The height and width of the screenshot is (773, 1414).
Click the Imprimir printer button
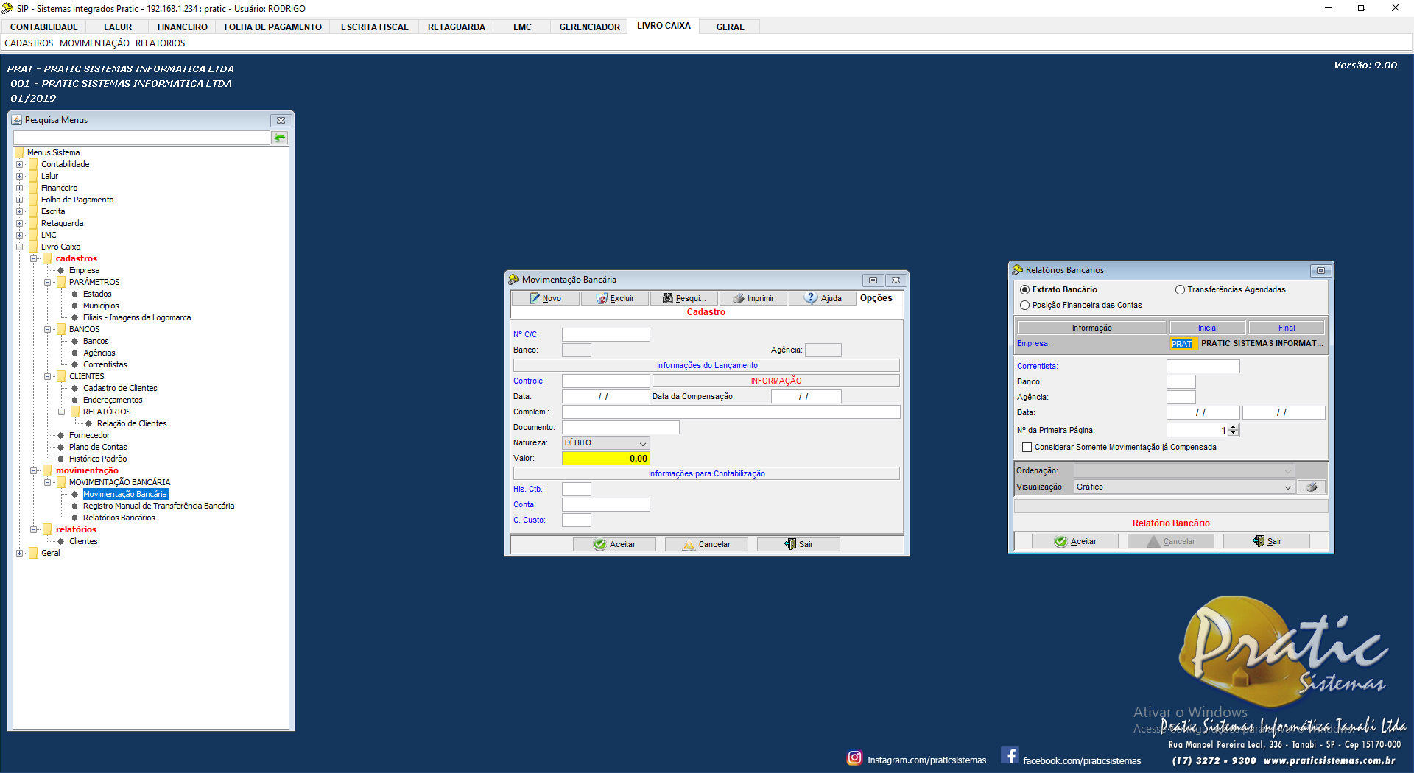[753, 298]
